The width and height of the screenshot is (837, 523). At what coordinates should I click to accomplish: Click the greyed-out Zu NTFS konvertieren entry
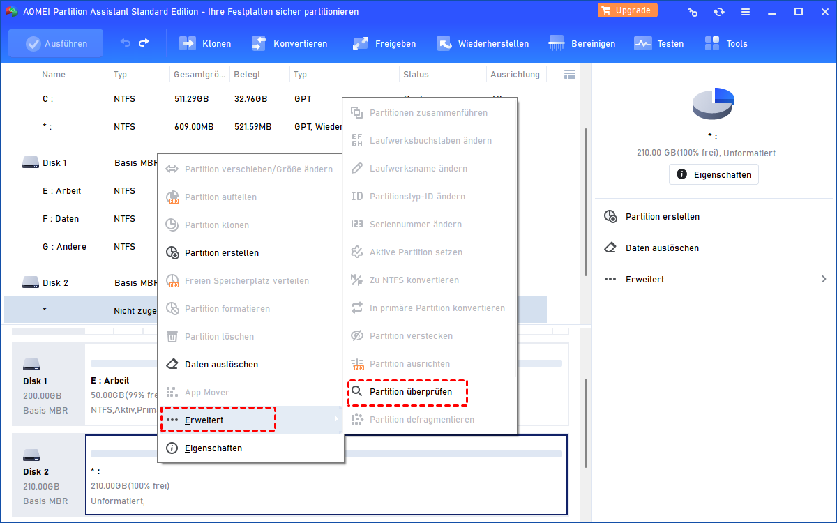429,280
